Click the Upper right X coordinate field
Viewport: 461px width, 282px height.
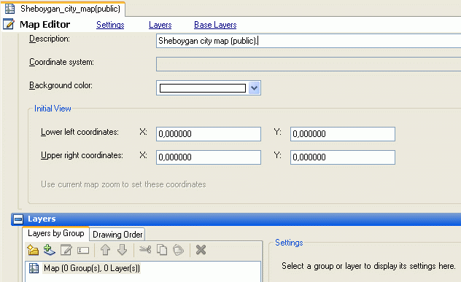coord(209,157)
